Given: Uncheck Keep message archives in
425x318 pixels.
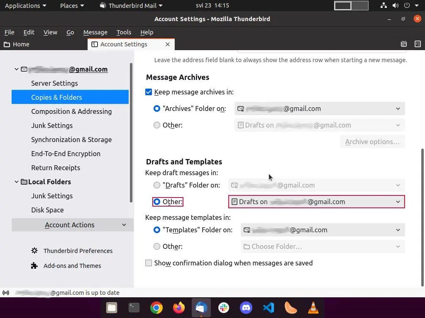Looking at the screenshot, I should coord(149,92).
